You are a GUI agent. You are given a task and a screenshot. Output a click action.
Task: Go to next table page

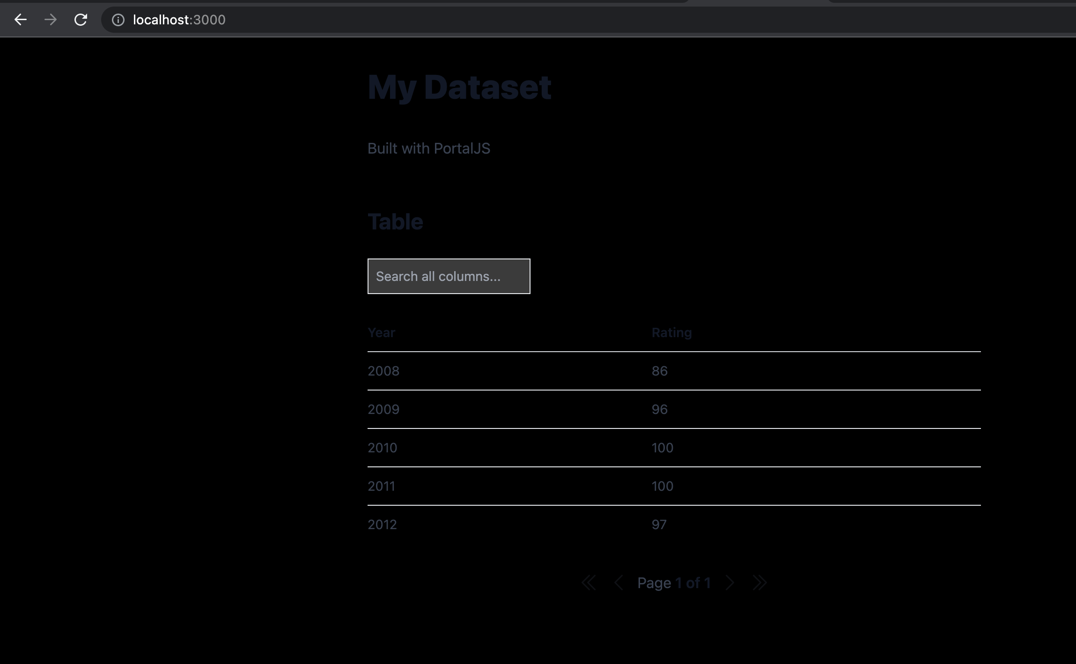730,583
